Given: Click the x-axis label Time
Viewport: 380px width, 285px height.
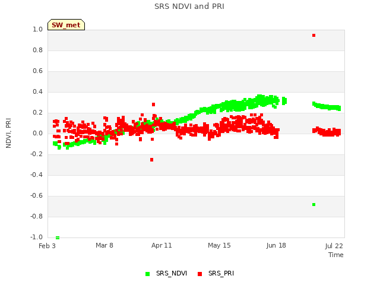Looking at the screenshot, I should click(x=336, y=255).
